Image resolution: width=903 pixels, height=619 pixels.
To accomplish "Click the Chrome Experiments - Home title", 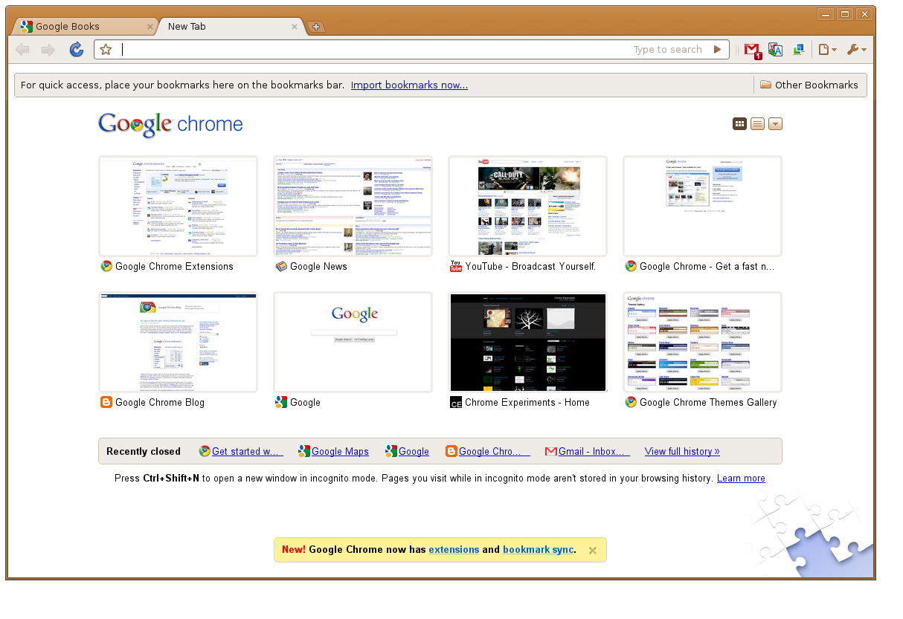I will 527,402.
